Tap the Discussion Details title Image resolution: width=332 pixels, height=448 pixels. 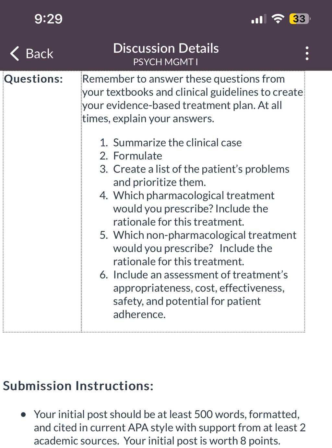point(166,48)
